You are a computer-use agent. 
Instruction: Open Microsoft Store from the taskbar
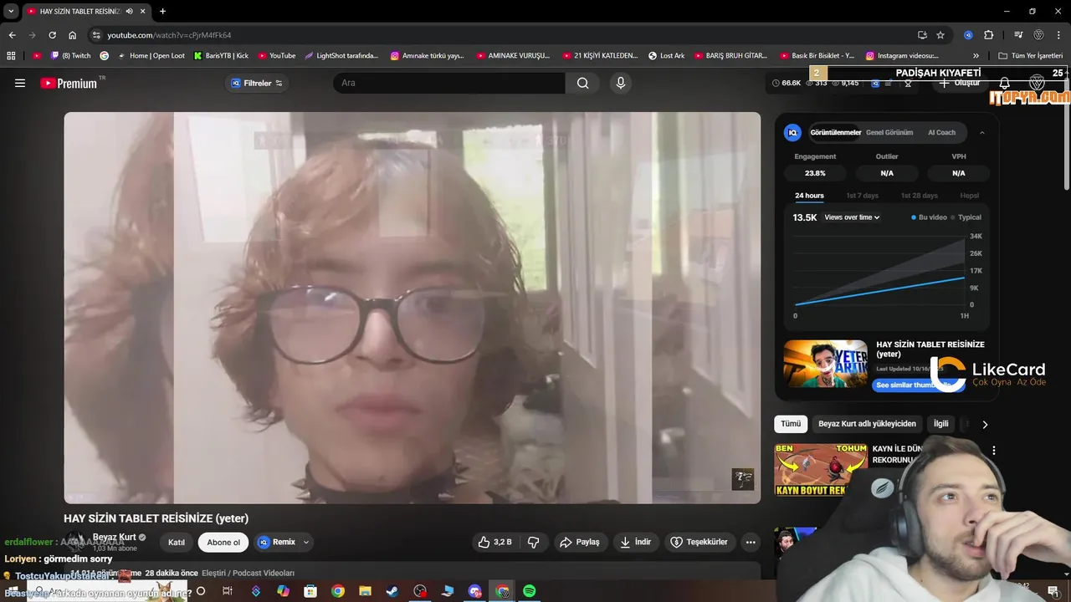tap(310, 591)
